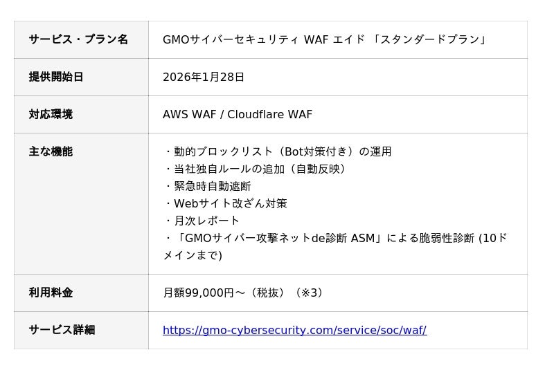Click the GMOサイバーセキュリティ WAF エイド plan name

click(264, 39)
